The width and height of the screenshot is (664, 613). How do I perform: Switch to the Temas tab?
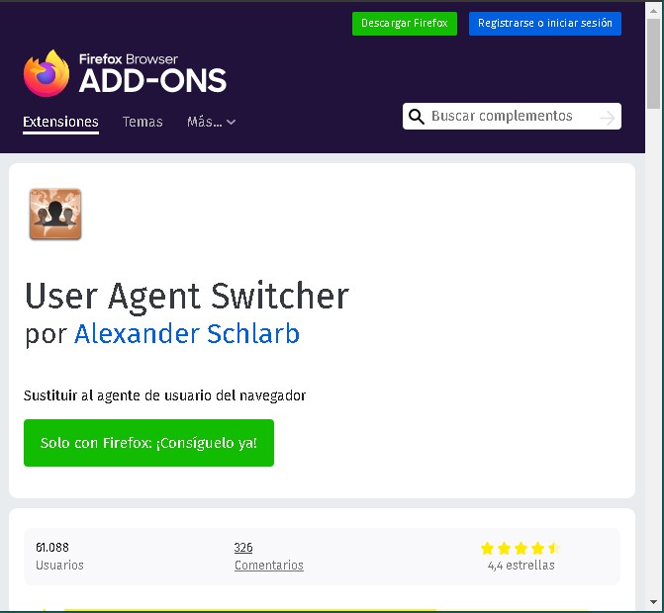tap(142, 122)
